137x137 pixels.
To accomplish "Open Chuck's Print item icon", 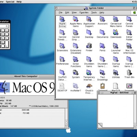I will pyautogui.click(x=89, y=86).
